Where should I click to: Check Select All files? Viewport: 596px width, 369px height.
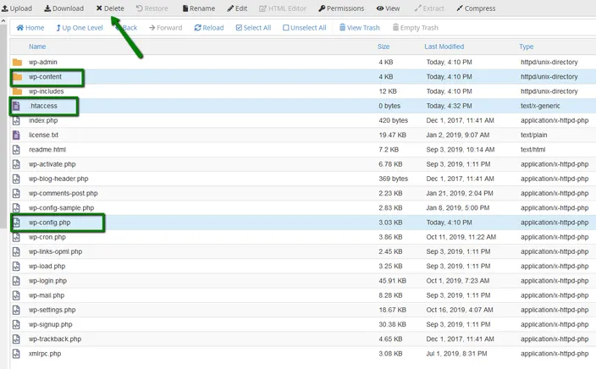[x=253, y=28]
